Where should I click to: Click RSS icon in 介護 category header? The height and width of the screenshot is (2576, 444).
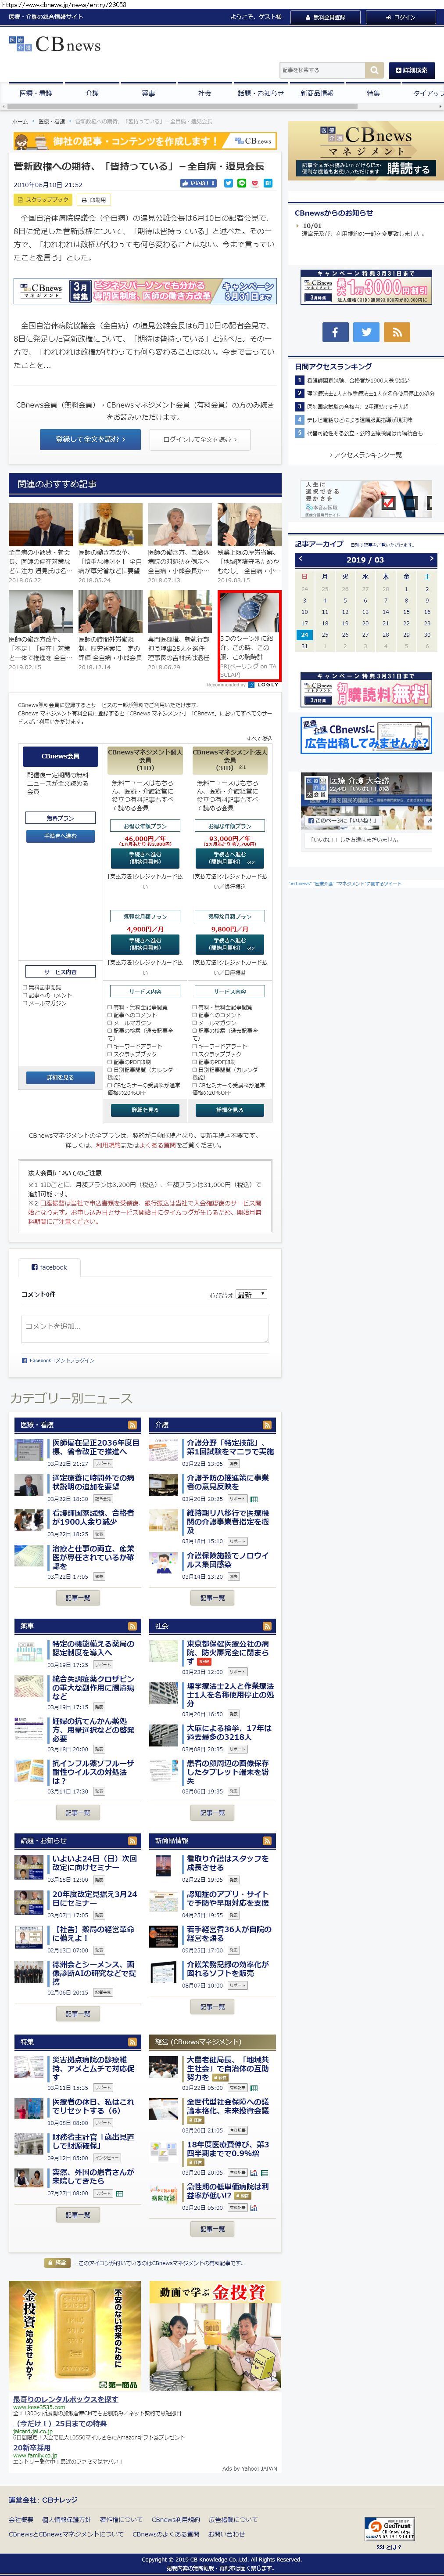267,1424
